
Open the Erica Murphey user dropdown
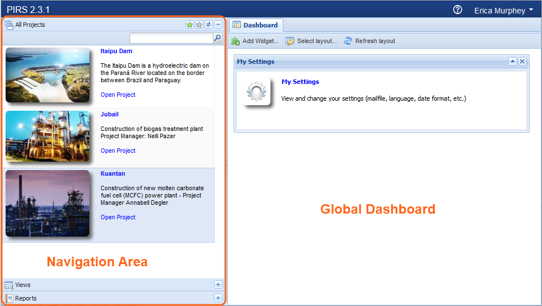click(503, 11)
